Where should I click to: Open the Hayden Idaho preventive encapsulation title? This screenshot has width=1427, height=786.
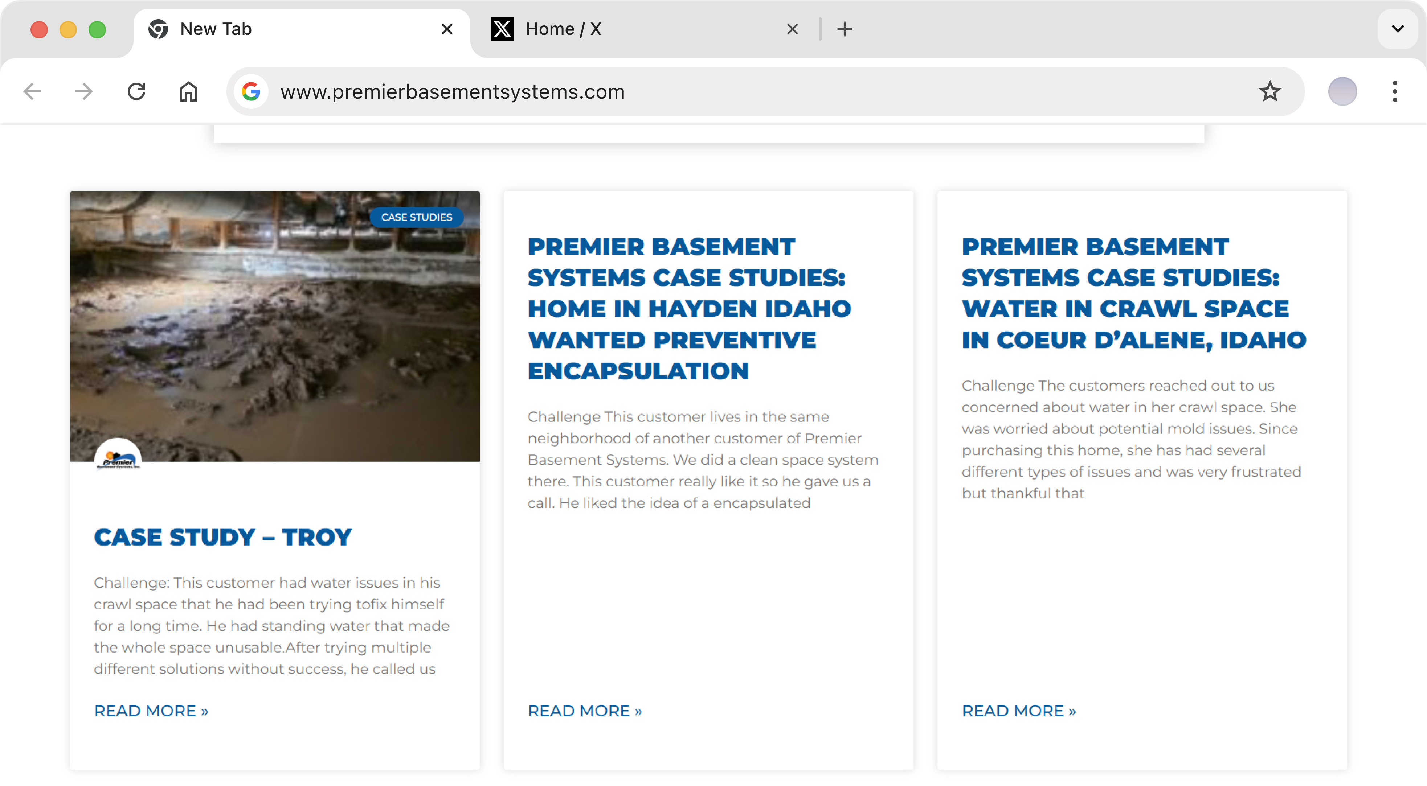[x=689, y=309]
